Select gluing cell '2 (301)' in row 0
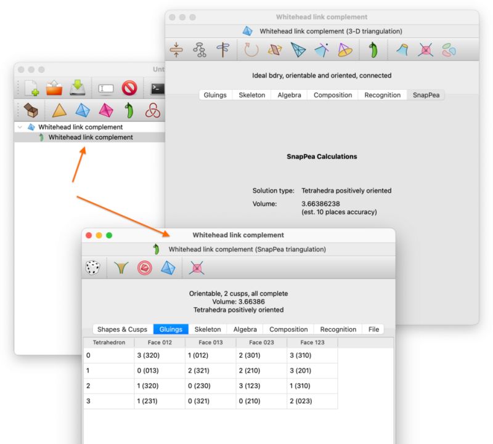 tap(261, 355)
